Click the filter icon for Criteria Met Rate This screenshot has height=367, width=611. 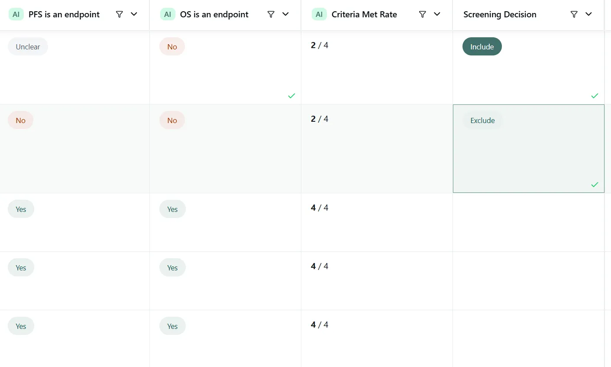pyautogui.click(x=423, y=14)
